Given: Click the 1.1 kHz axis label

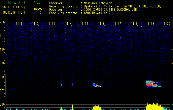Looking at the screenshot, I should pos(2,36).
